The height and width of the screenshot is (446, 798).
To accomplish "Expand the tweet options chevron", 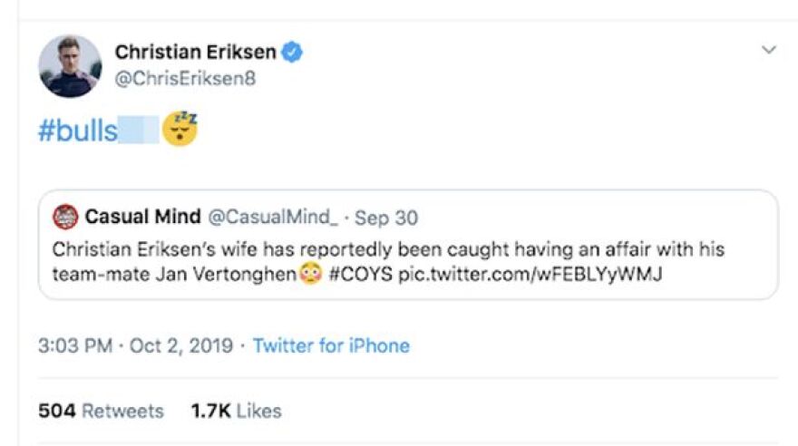I will (769, 50).
